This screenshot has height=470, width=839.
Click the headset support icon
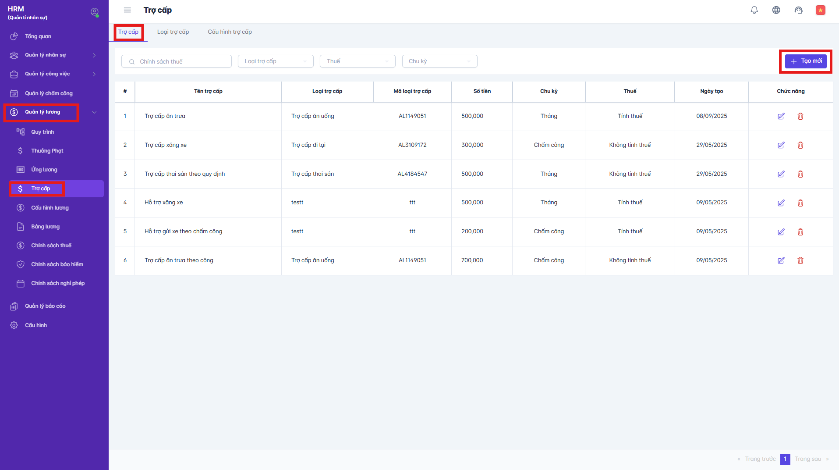(x=798, y=10)
